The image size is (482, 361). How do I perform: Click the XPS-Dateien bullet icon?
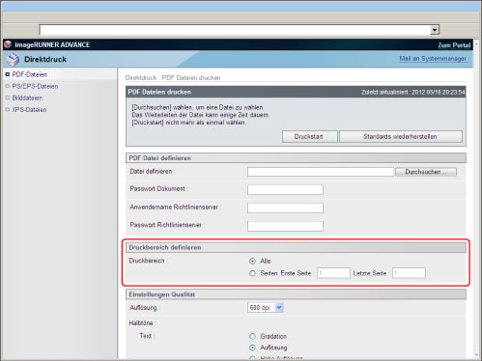pos(8,110)
